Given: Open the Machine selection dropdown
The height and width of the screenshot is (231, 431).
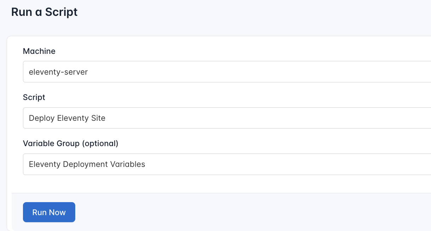Looking at the screenshot, I should click(x=226, y=71).
